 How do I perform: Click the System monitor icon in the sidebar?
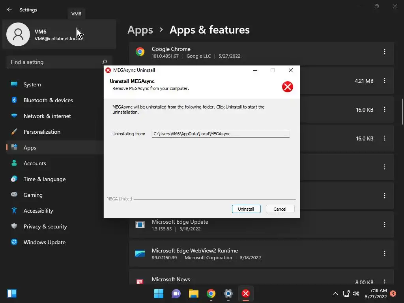tap(14, 84)
